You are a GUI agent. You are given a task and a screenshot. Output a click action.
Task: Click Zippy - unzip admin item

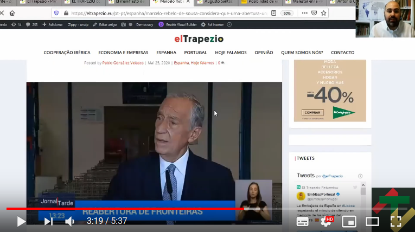click(x=78, y=24)
